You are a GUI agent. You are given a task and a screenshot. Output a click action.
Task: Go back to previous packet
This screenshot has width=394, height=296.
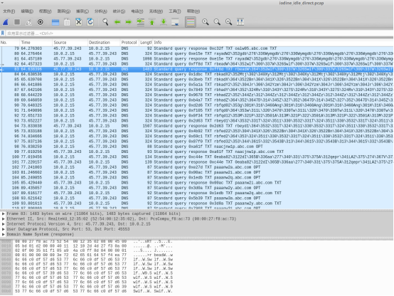click(x=117, y=22)
